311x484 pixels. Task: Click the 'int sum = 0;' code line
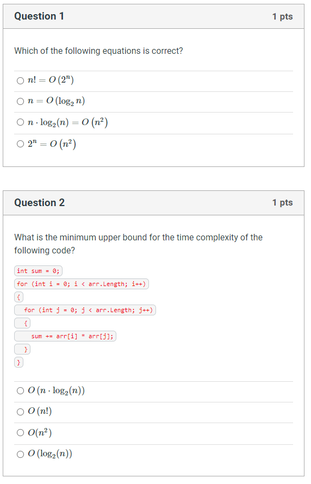pyautogui.click(x=38, y=271)
